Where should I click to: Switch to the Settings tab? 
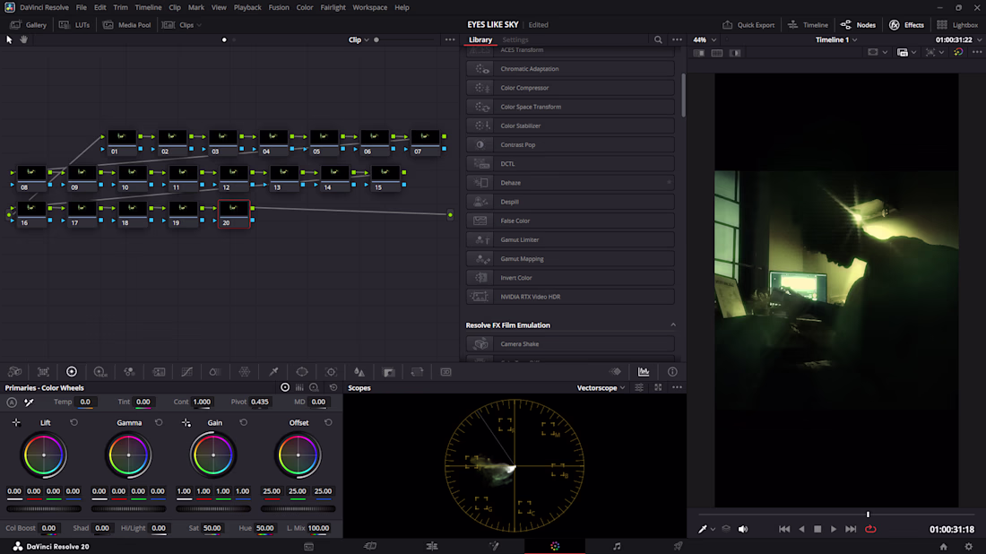pyautogui.click(x=515, y=39)
